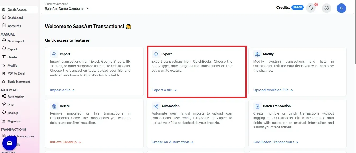Click the 'Import a file' link
This screenshot has width=356, height=153.
62,90
